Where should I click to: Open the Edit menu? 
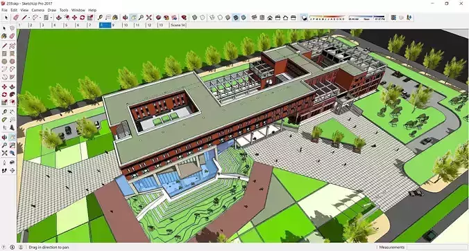[14, 10]
